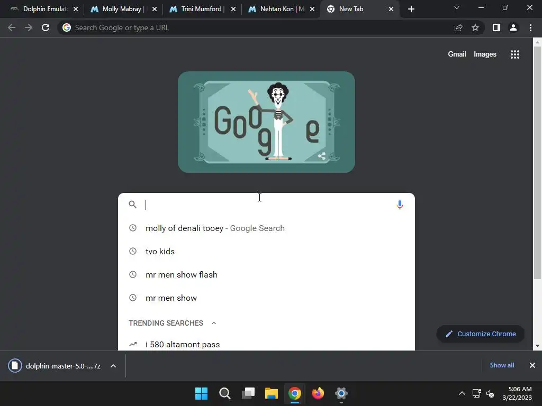Screen dimensions: 542x406
Task: Click Customize Chrome button
Action: click(481, 334)
